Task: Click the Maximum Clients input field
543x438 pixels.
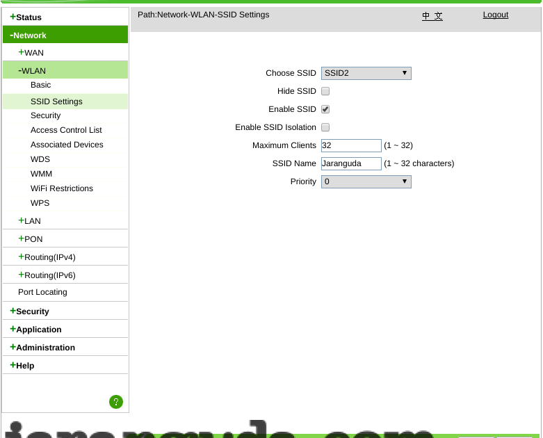Action: coord(351,145)
